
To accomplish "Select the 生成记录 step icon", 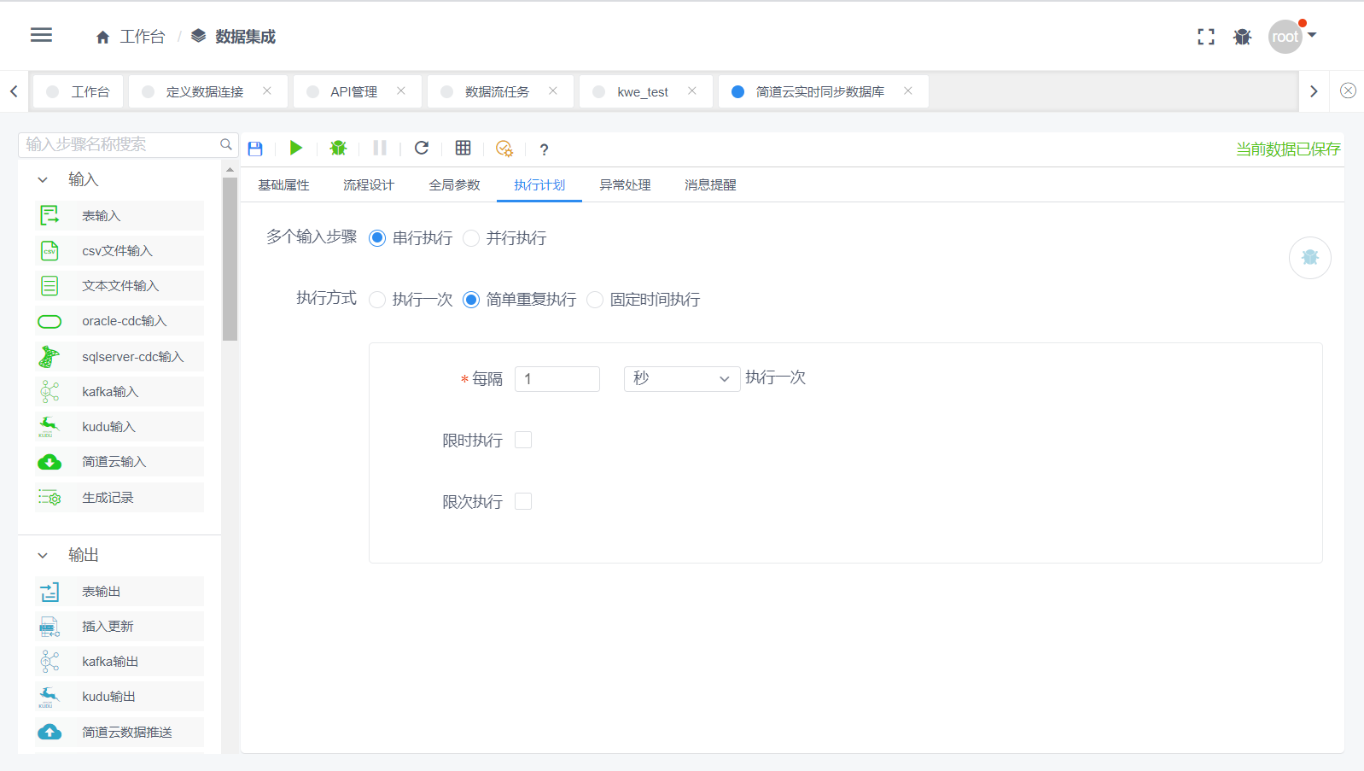I will click(50, 498).
